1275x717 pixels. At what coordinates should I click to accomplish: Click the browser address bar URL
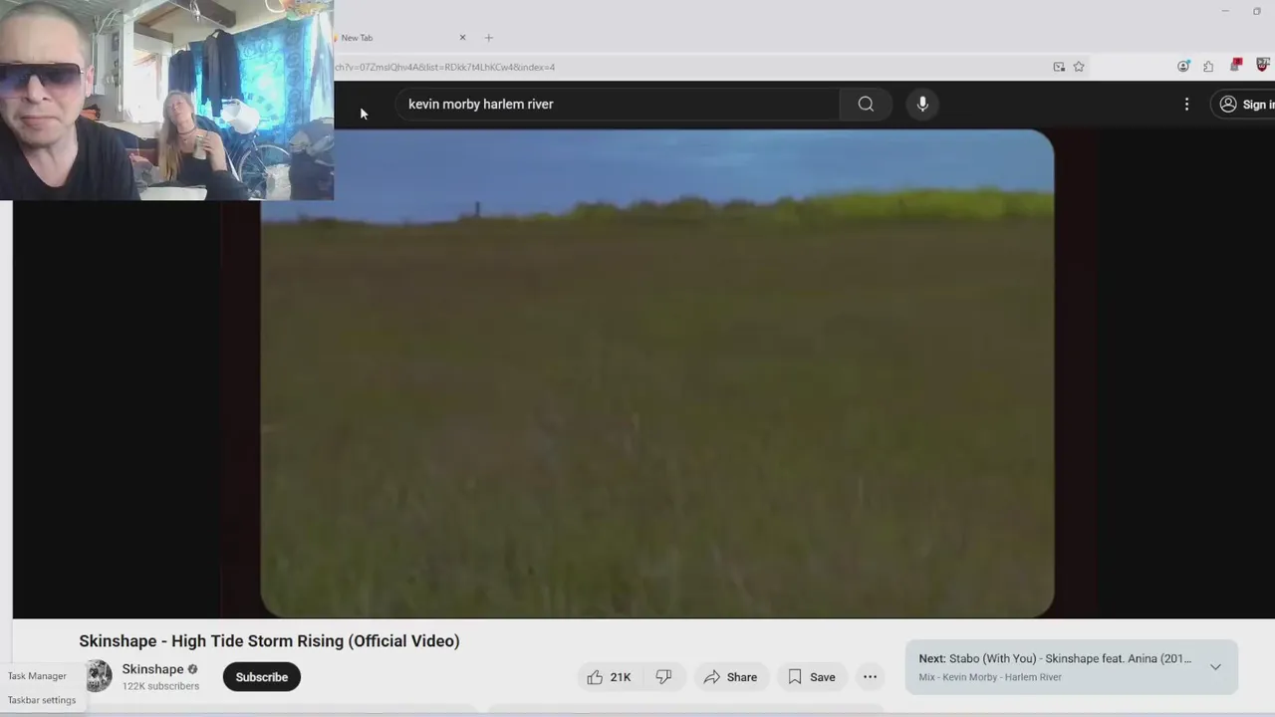pos(445,68)
